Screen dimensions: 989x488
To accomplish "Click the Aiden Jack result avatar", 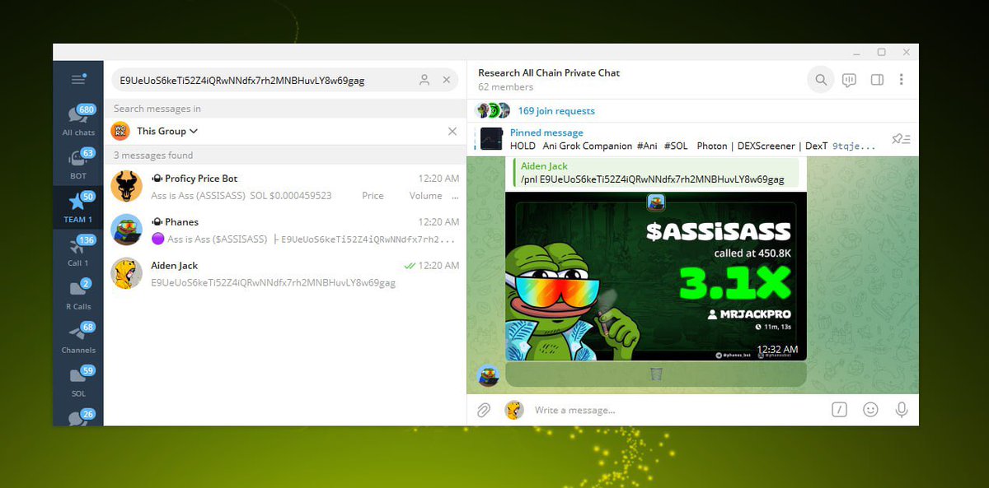I will point(126,273).
